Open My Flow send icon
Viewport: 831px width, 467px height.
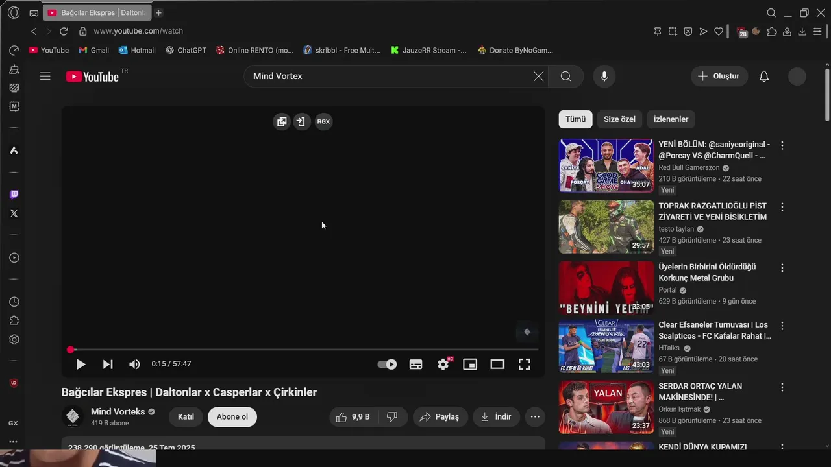point(703,31)
